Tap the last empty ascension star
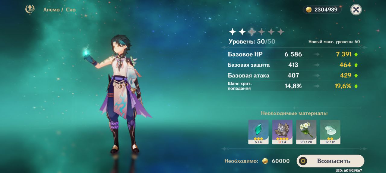 [281, 32]
